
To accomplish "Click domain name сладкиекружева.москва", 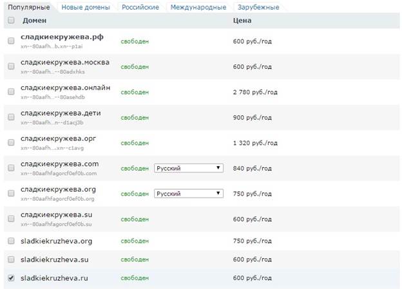I will [x=65, y=62].
